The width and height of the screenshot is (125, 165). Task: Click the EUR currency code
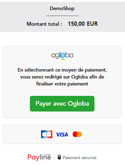tap(92, 24)
